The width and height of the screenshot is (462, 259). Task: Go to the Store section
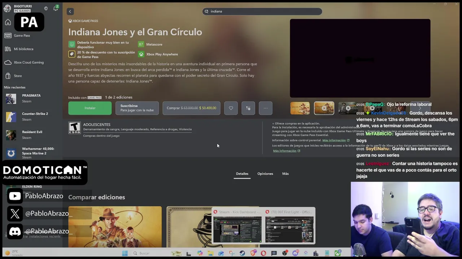coord(18,76)
